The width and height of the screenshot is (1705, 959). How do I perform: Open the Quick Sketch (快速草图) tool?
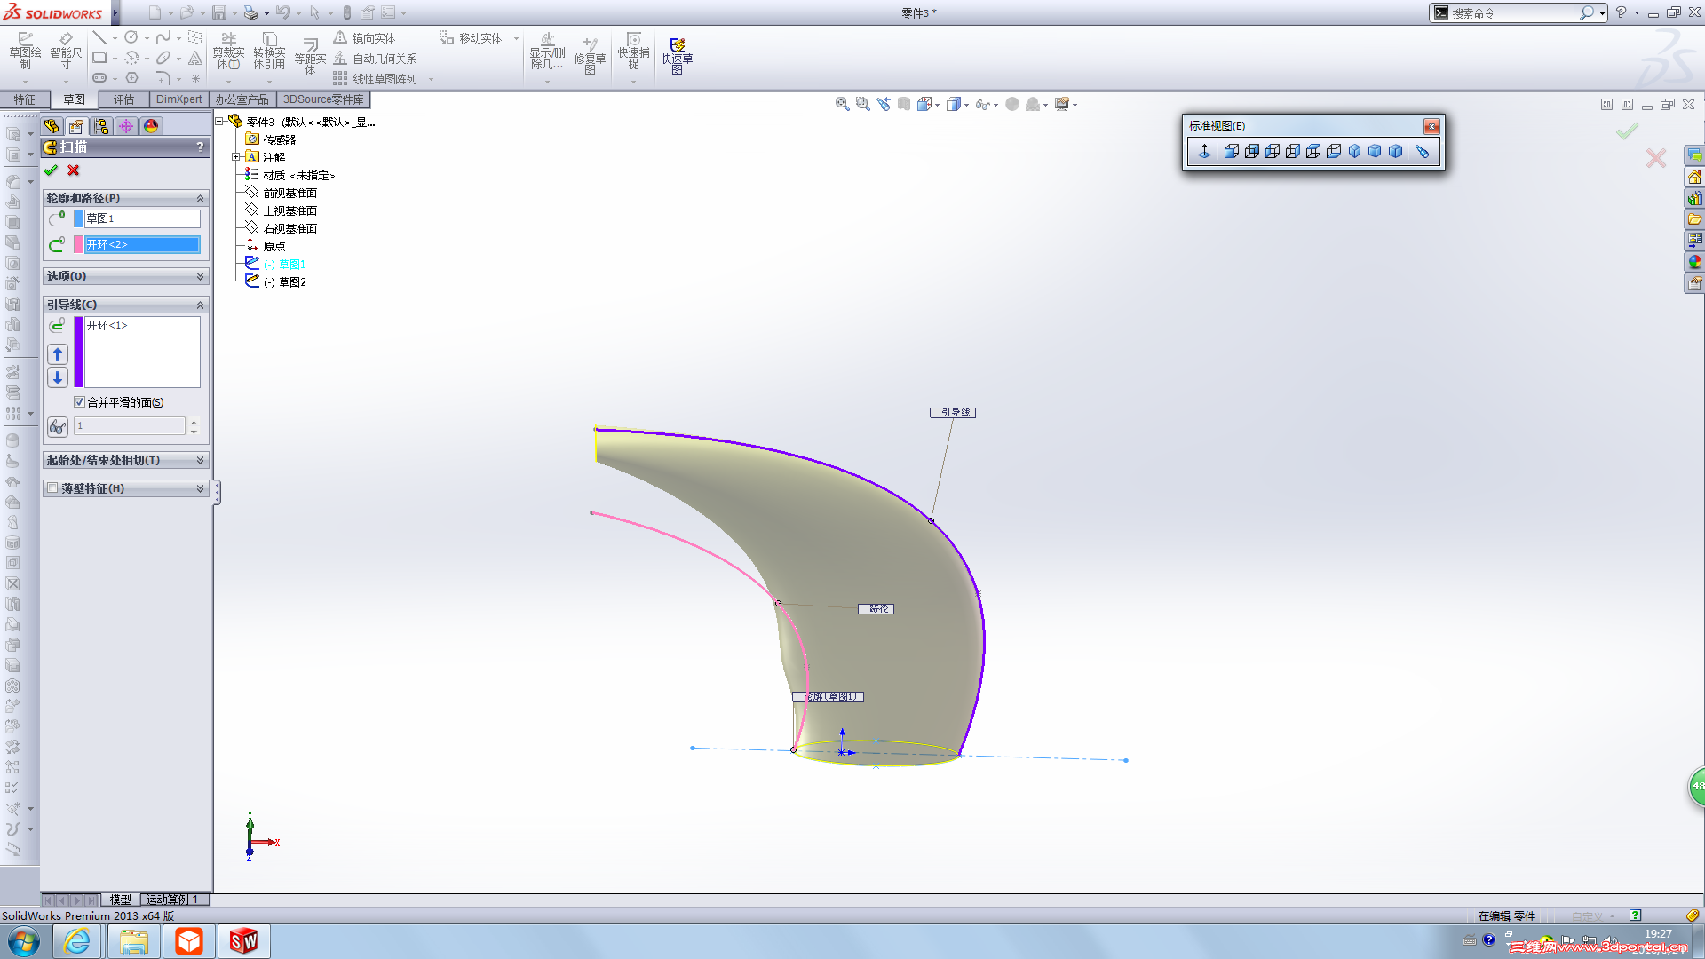(x=677, y=55)
